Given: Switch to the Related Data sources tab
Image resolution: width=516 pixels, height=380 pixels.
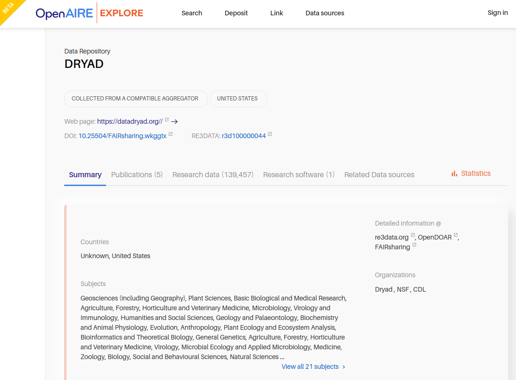Looking at the screenshot, I should [379, 175].
